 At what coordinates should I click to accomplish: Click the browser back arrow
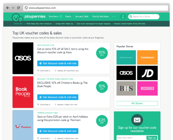(x=8, y=8)
